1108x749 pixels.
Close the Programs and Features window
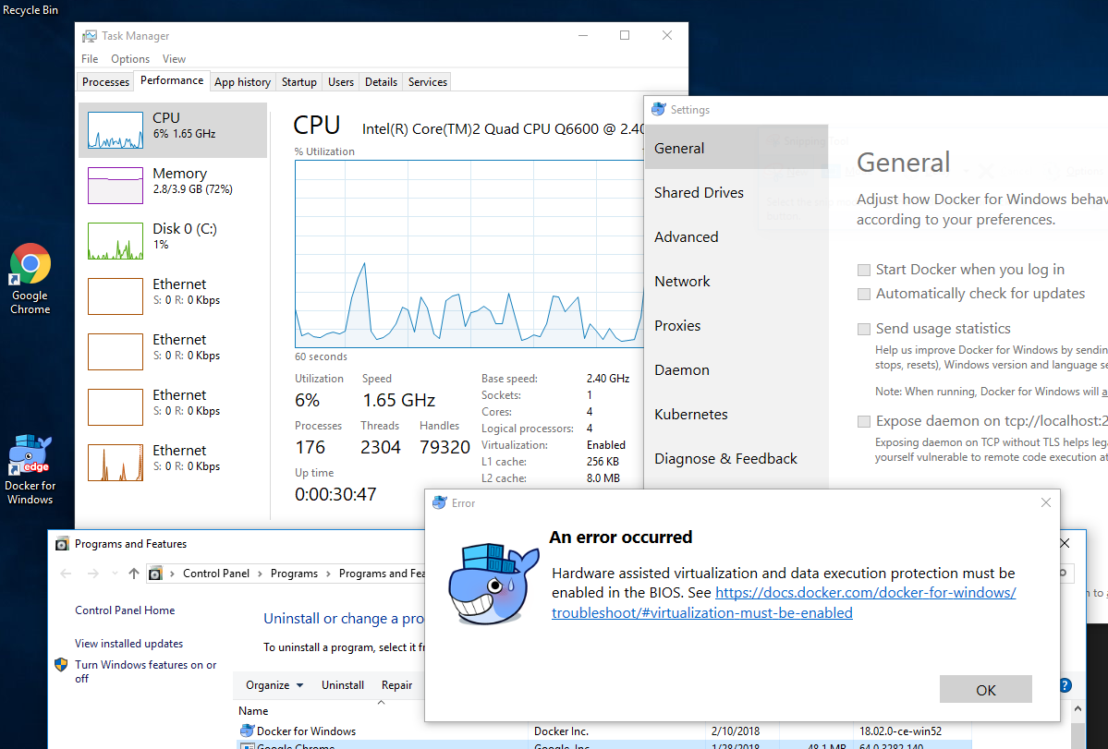(x=1065, y=544)
